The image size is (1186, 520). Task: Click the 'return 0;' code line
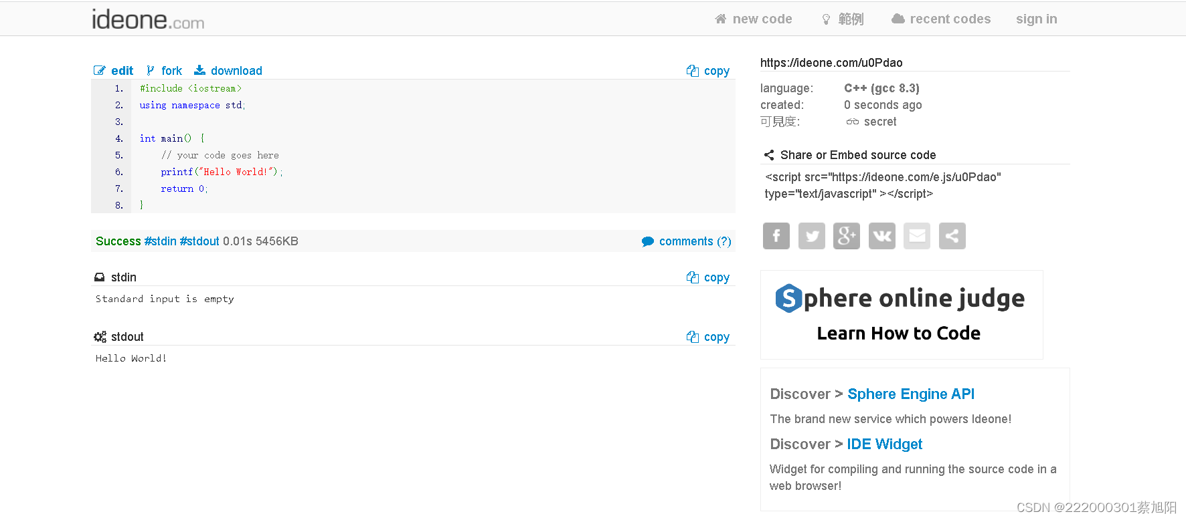pyautogui.click(x=184, y=188)
